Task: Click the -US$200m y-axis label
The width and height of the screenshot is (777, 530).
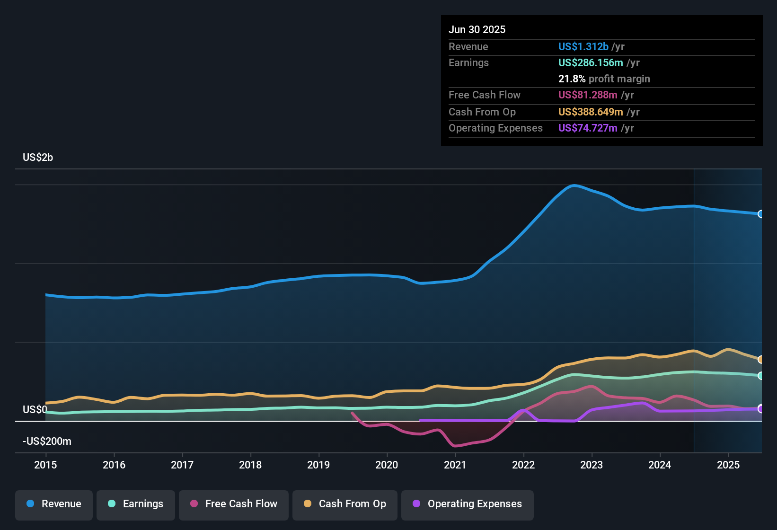Action: [x=47, y=441]
